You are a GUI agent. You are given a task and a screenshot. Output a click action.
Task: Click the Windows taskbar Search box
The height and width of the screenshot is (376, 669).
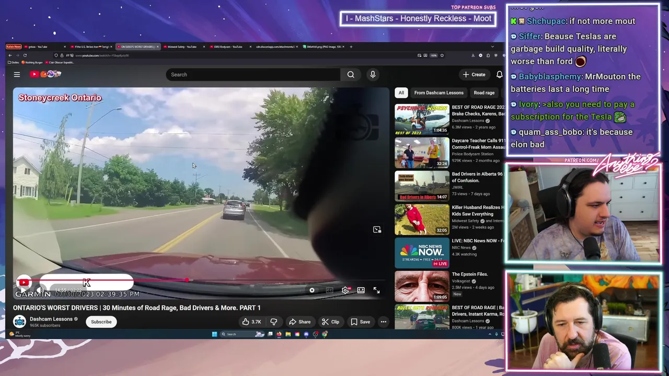coord(241,334)
